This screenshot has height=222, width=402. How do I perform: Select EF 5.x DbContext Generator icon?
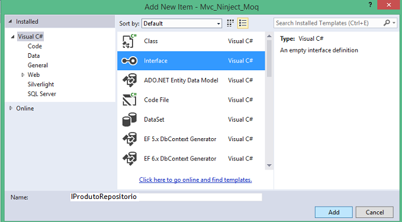[130, 139]
